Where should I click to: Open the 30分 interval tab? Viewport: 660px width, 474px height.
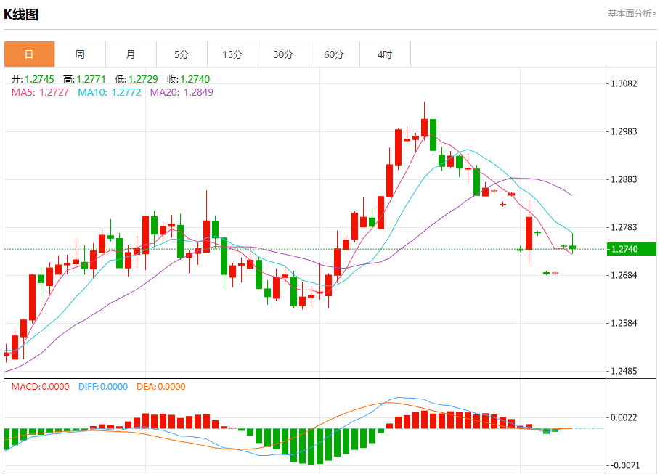tap(283, 54)
